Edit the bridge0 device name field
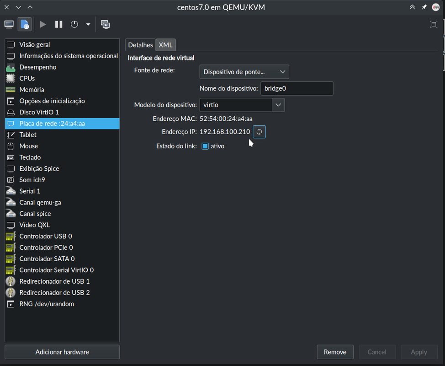 [297, 88]
